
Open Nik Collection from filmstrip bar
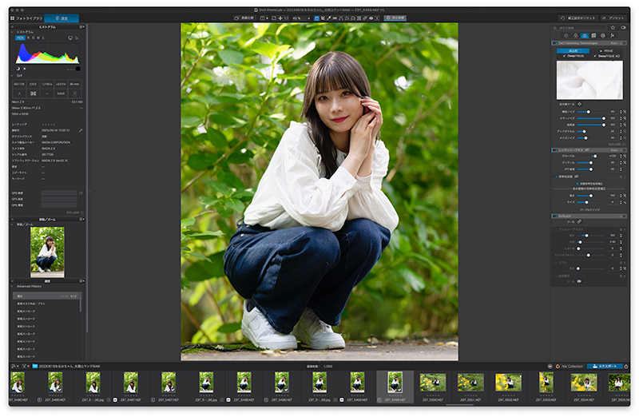(570, 366)
